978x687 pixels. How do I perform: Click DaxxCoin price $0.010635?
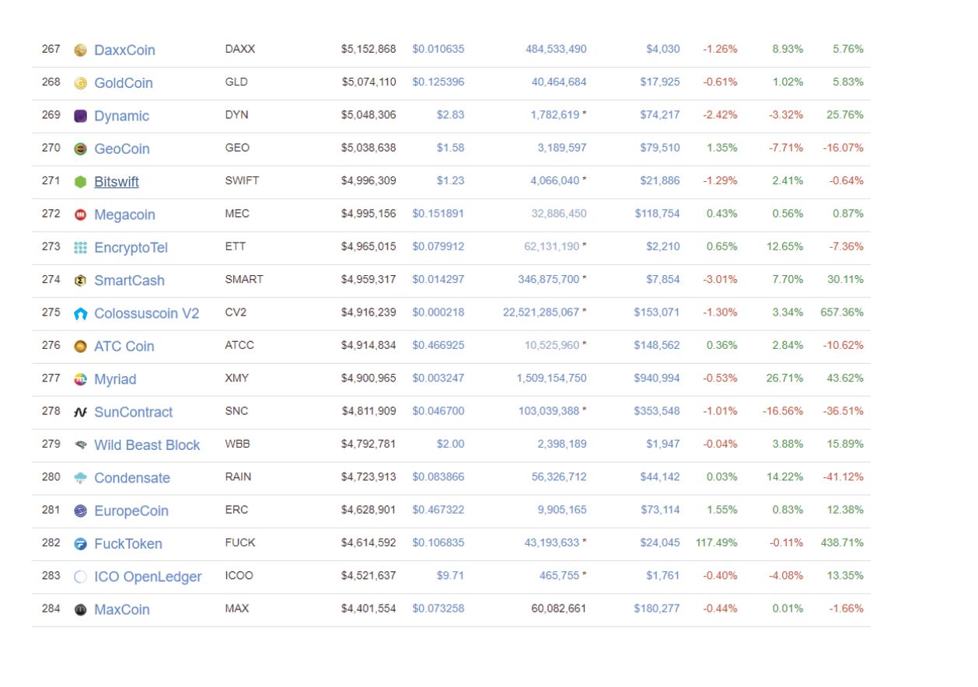[x=438, y=49]
